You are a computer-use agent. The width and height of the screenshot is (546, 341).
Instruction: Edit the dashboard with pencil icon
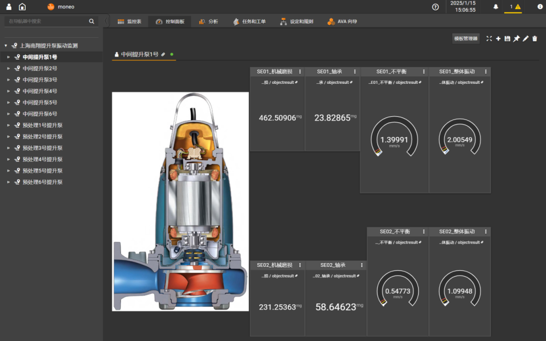[x=525, y=38]
